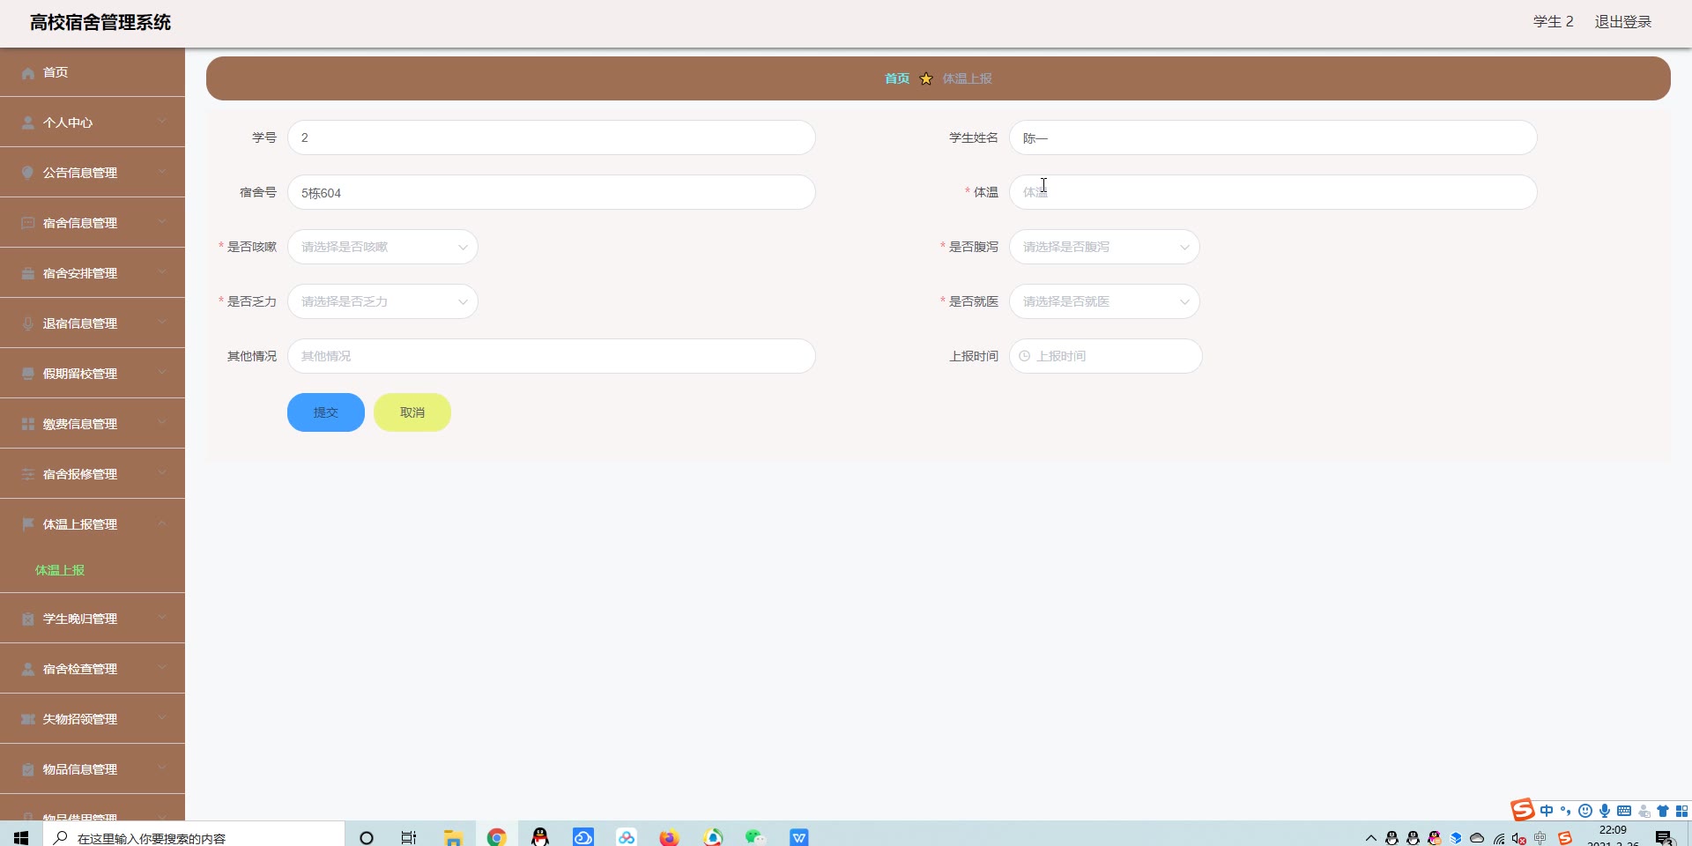Click the icon beside 公告信息管理
The height and width of the screenshot is (846, 1692).
[27, 173]
